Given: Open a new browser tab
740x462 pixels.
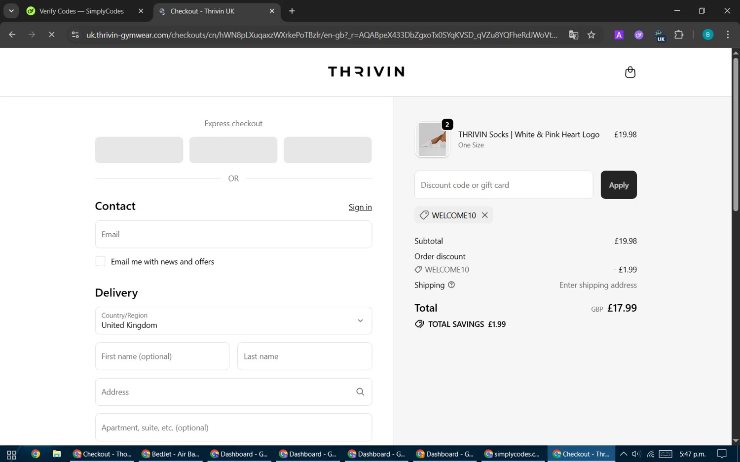Looking at the screenshot, I should [x=292, y=11].
